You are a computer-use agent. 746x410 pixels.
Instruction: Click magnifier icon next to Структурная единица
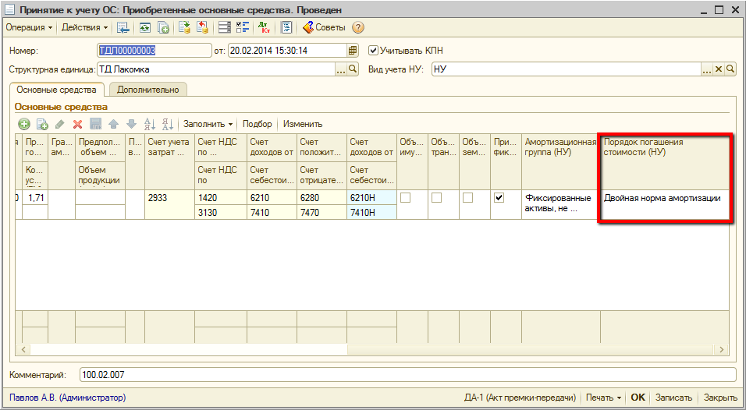click(352, 69)
